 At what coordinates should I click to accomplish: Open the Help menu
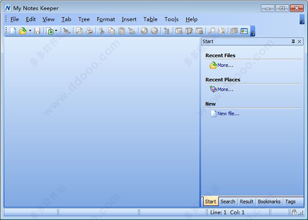(x=191, y=19)
